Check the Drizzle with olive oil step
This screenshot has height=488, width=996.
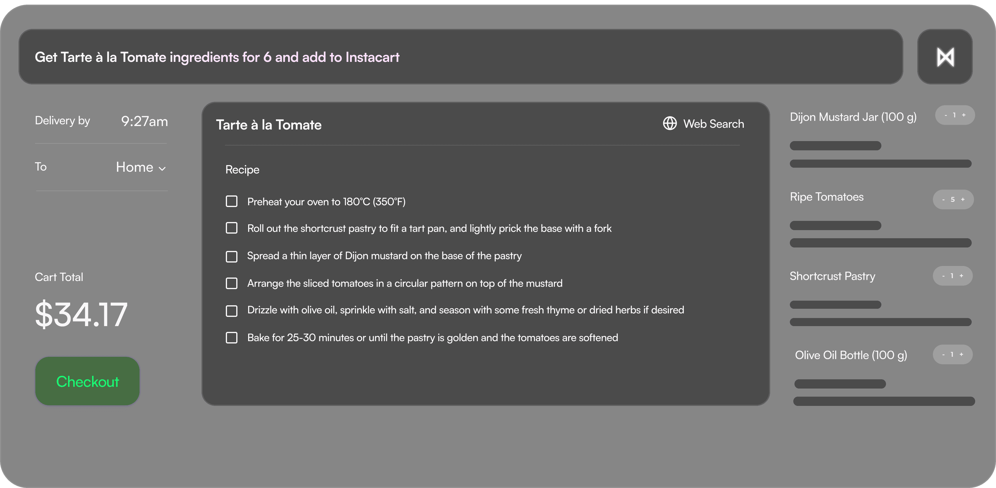coord(232,311)
